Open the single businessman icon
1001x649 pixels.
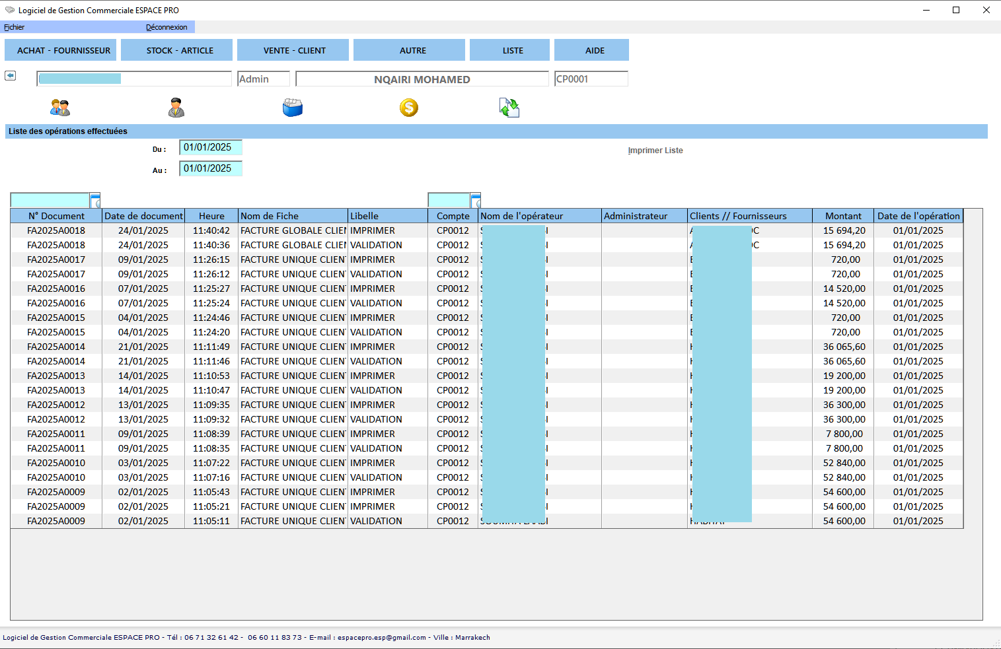click(176, 108)
